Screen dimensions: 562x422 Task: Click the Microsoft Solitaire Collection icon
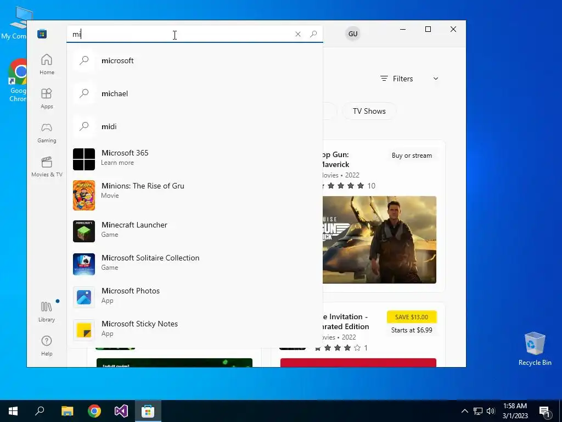[84, 264]
